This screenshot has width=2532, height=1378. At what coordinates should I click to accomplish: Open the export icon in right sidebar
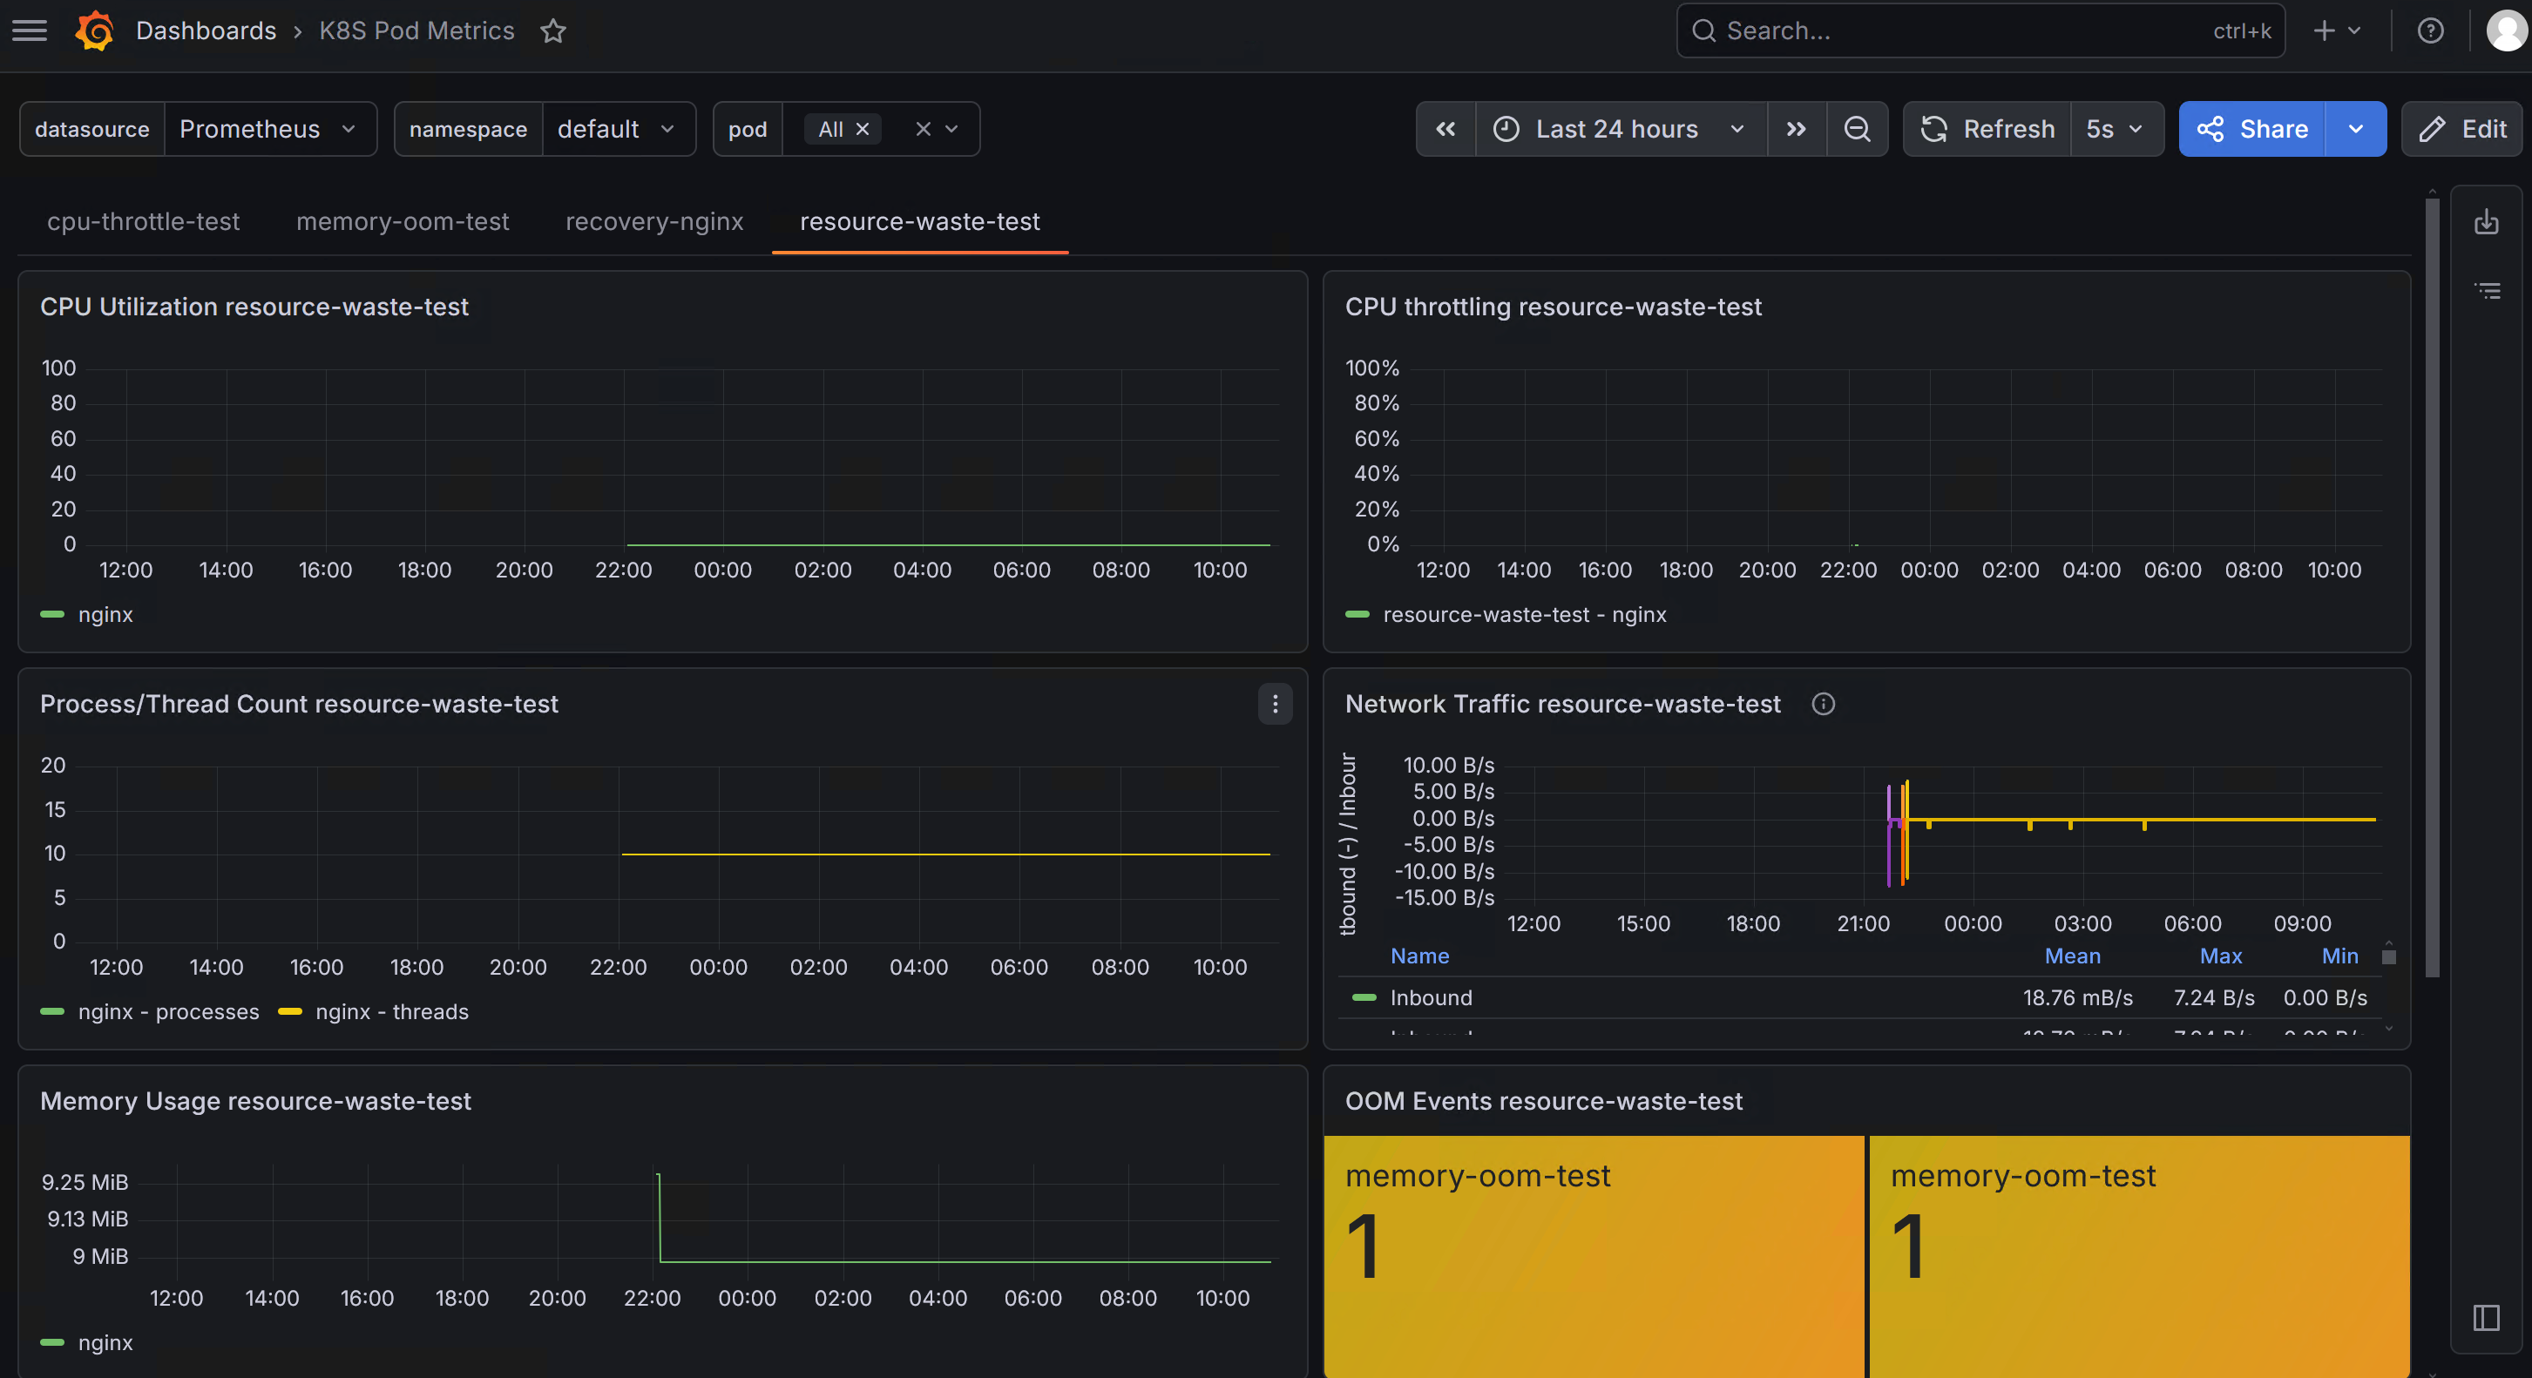[2486, 222]
